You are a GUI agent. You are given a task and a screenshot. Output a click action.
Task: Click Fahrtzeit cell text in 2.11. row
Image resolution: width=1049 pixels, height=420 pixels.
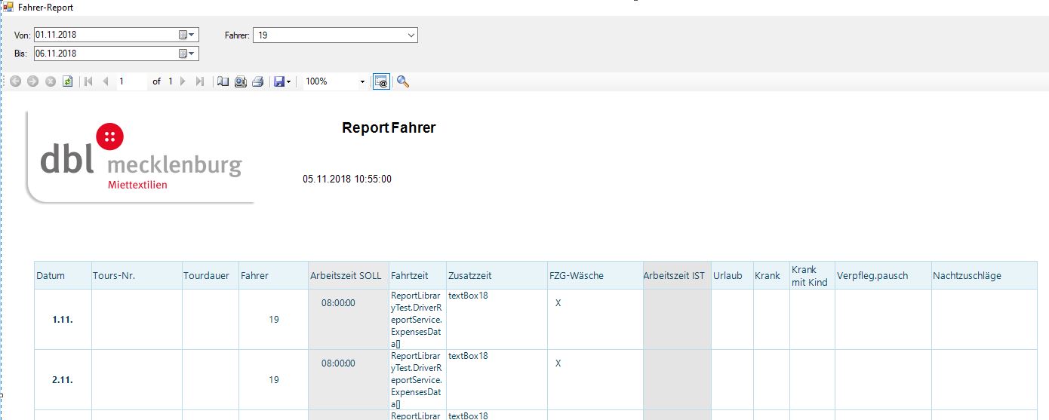(417, 380)
